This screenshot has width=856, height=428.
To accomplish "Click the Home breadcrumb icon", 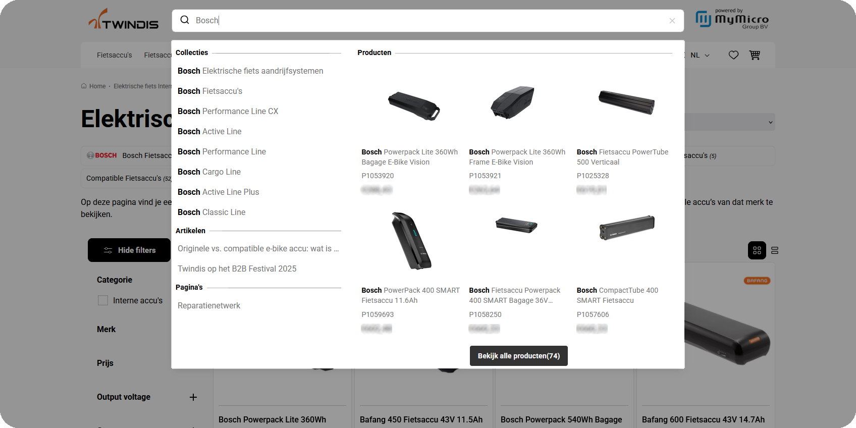I will (84, 86).
